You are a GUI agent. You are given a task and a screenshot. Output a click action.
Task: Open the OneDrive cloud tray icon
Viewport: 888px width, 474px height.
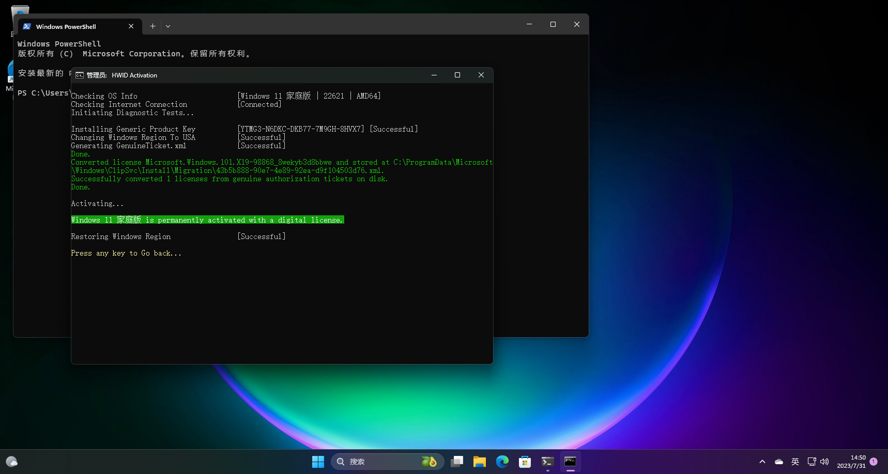(778, 462)
